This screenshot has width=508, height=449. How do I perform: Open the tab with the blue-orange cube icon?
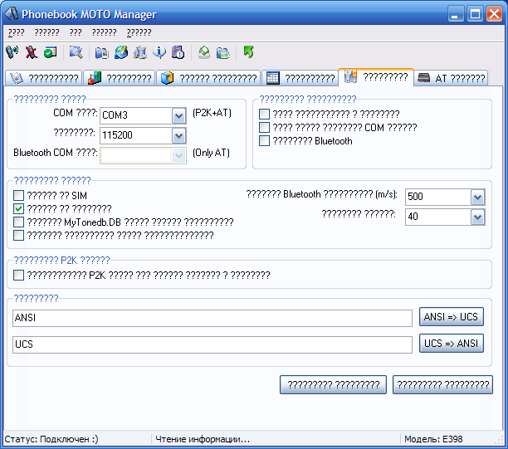[208, 78]
